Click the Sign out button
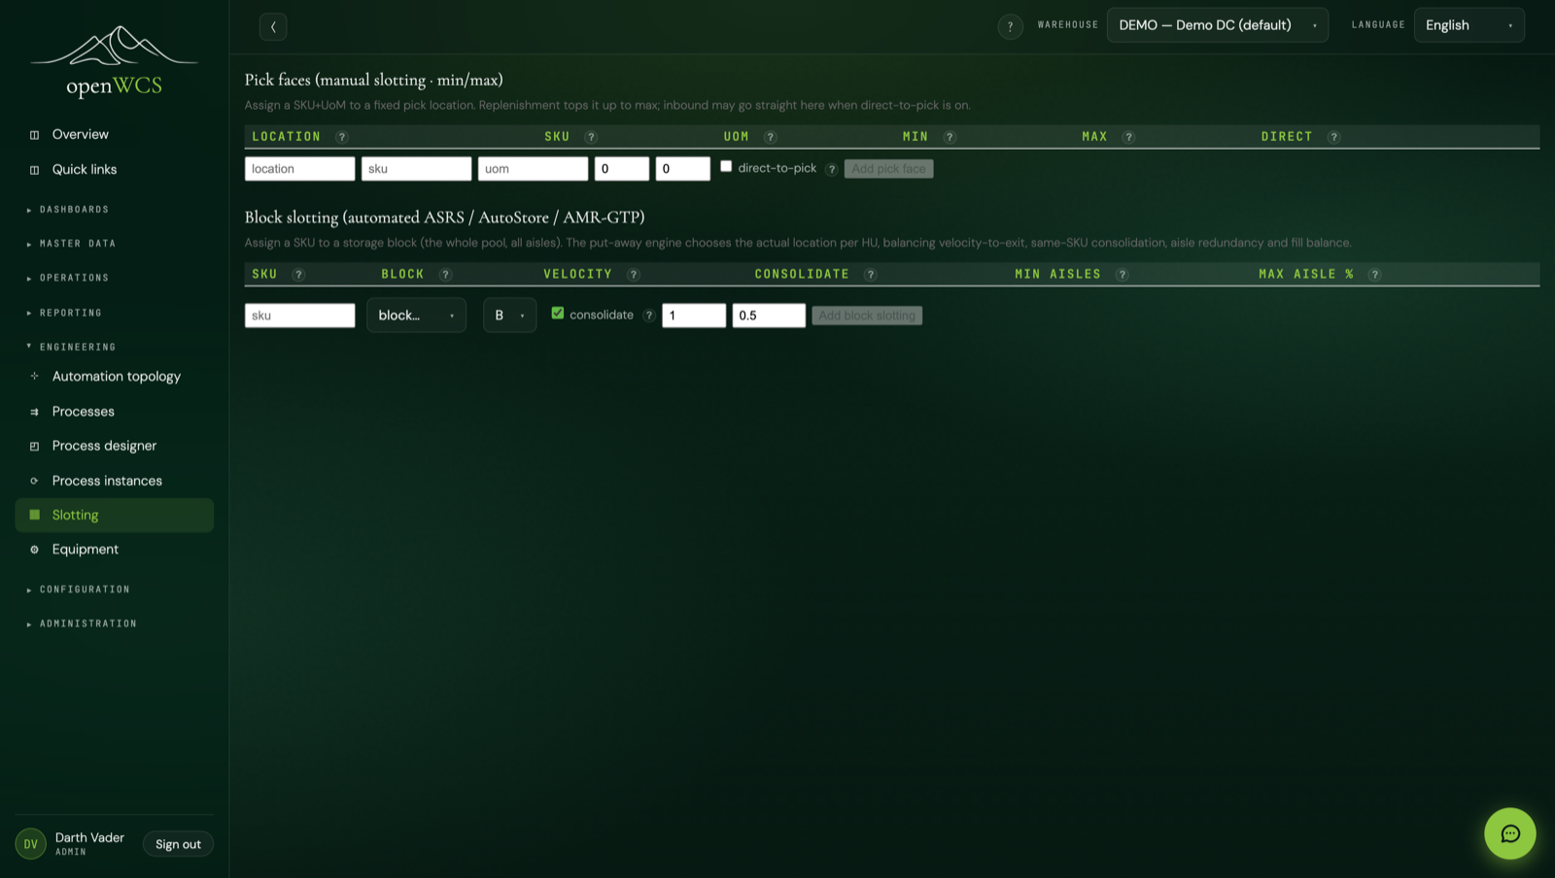 point(178,844)
